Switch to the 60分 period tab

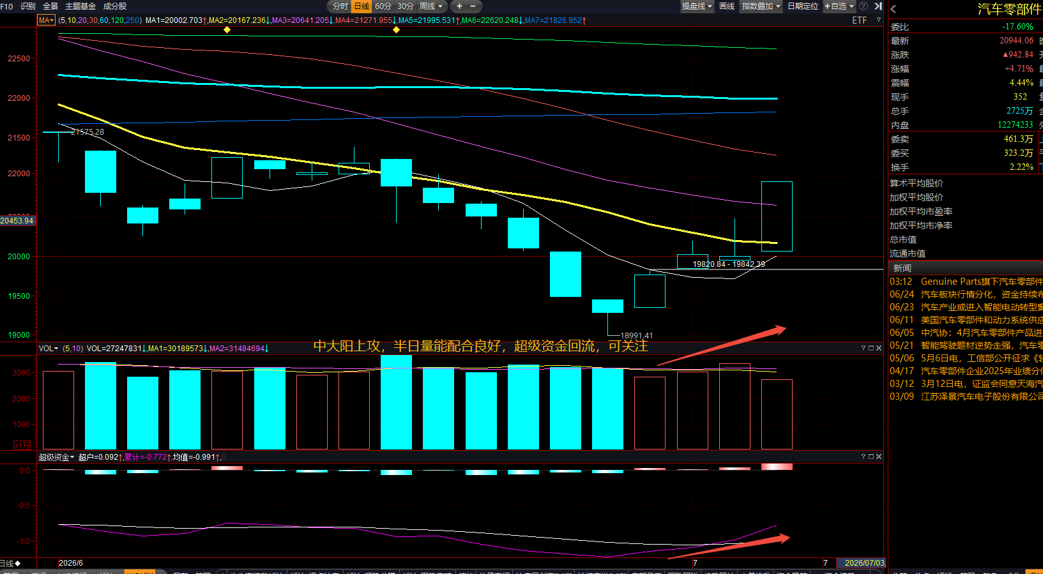tap(383, 6)
